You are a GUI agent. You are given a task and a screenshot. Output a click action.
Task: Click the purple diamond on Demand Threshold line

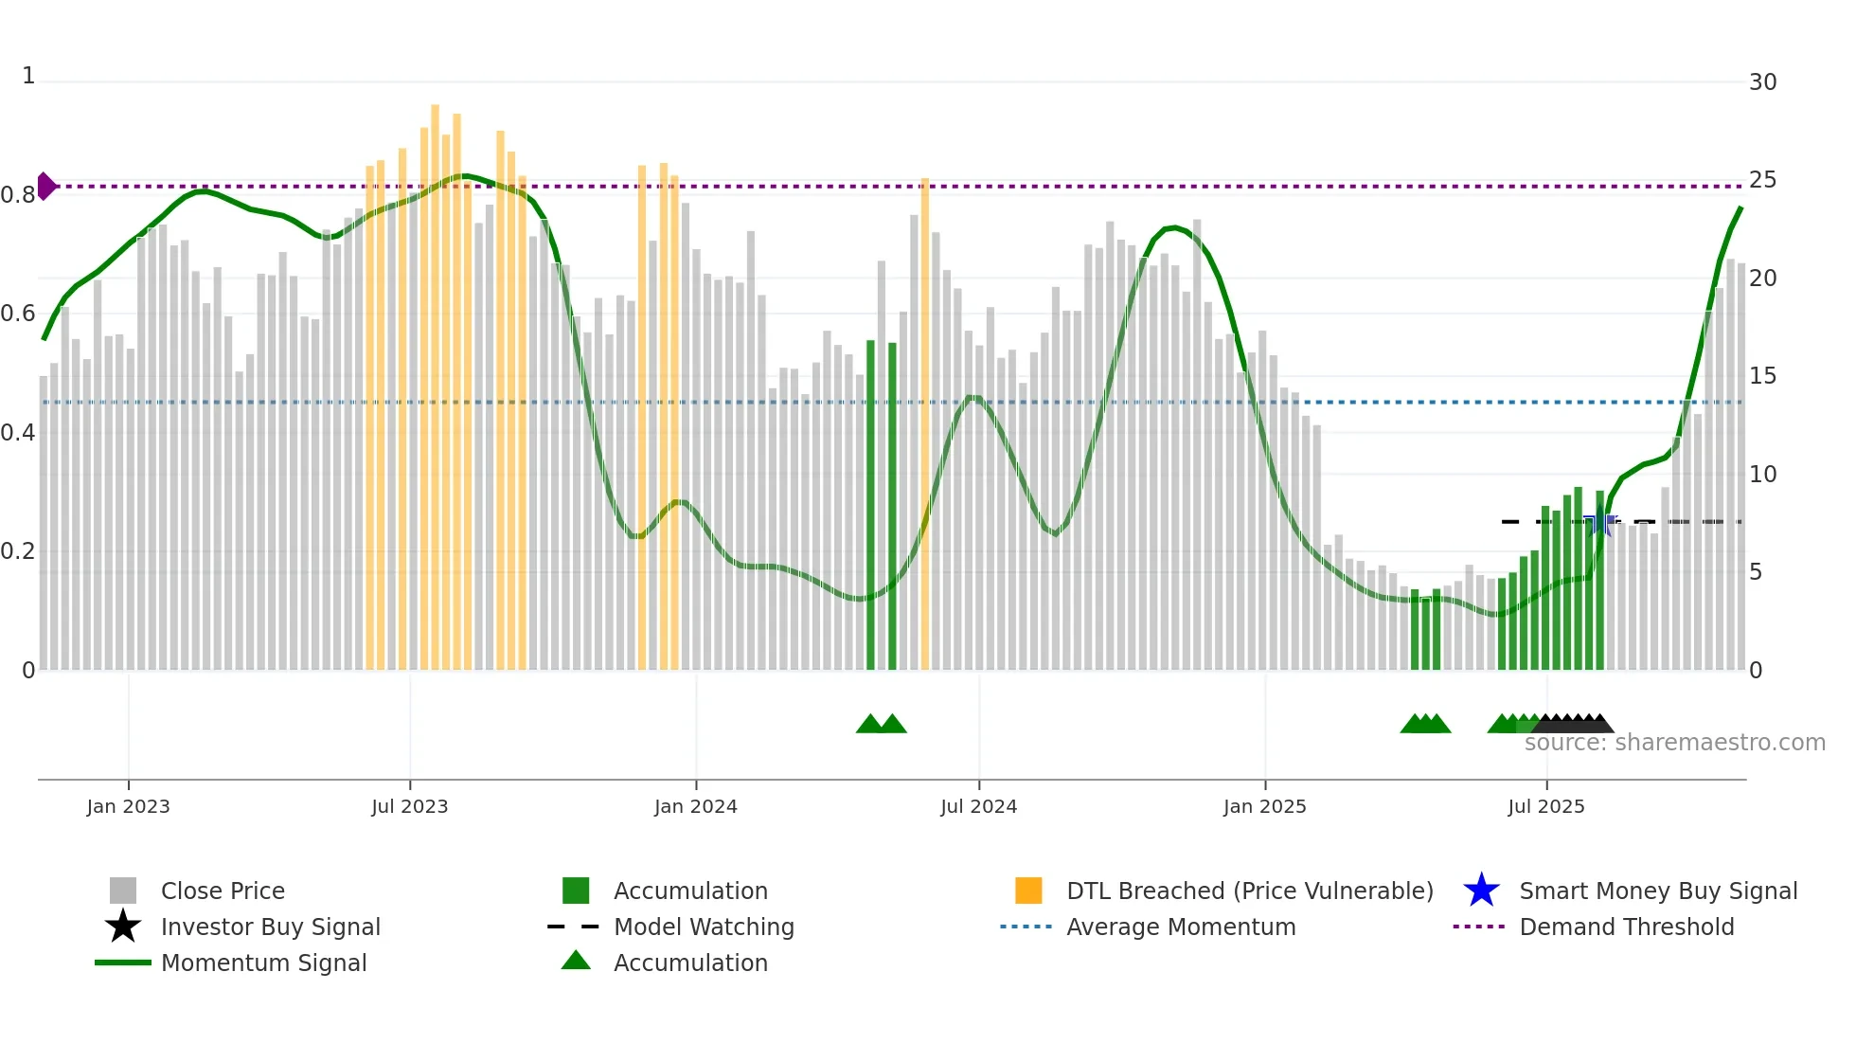click(45, 186)
